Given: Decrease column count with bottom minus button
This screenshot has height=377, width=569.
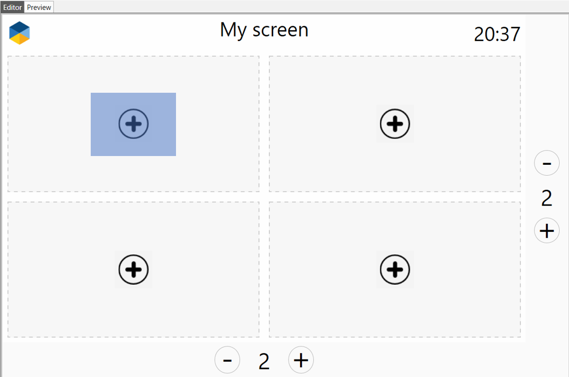Looking at the screenshot, I should click(x=227, y=360).
